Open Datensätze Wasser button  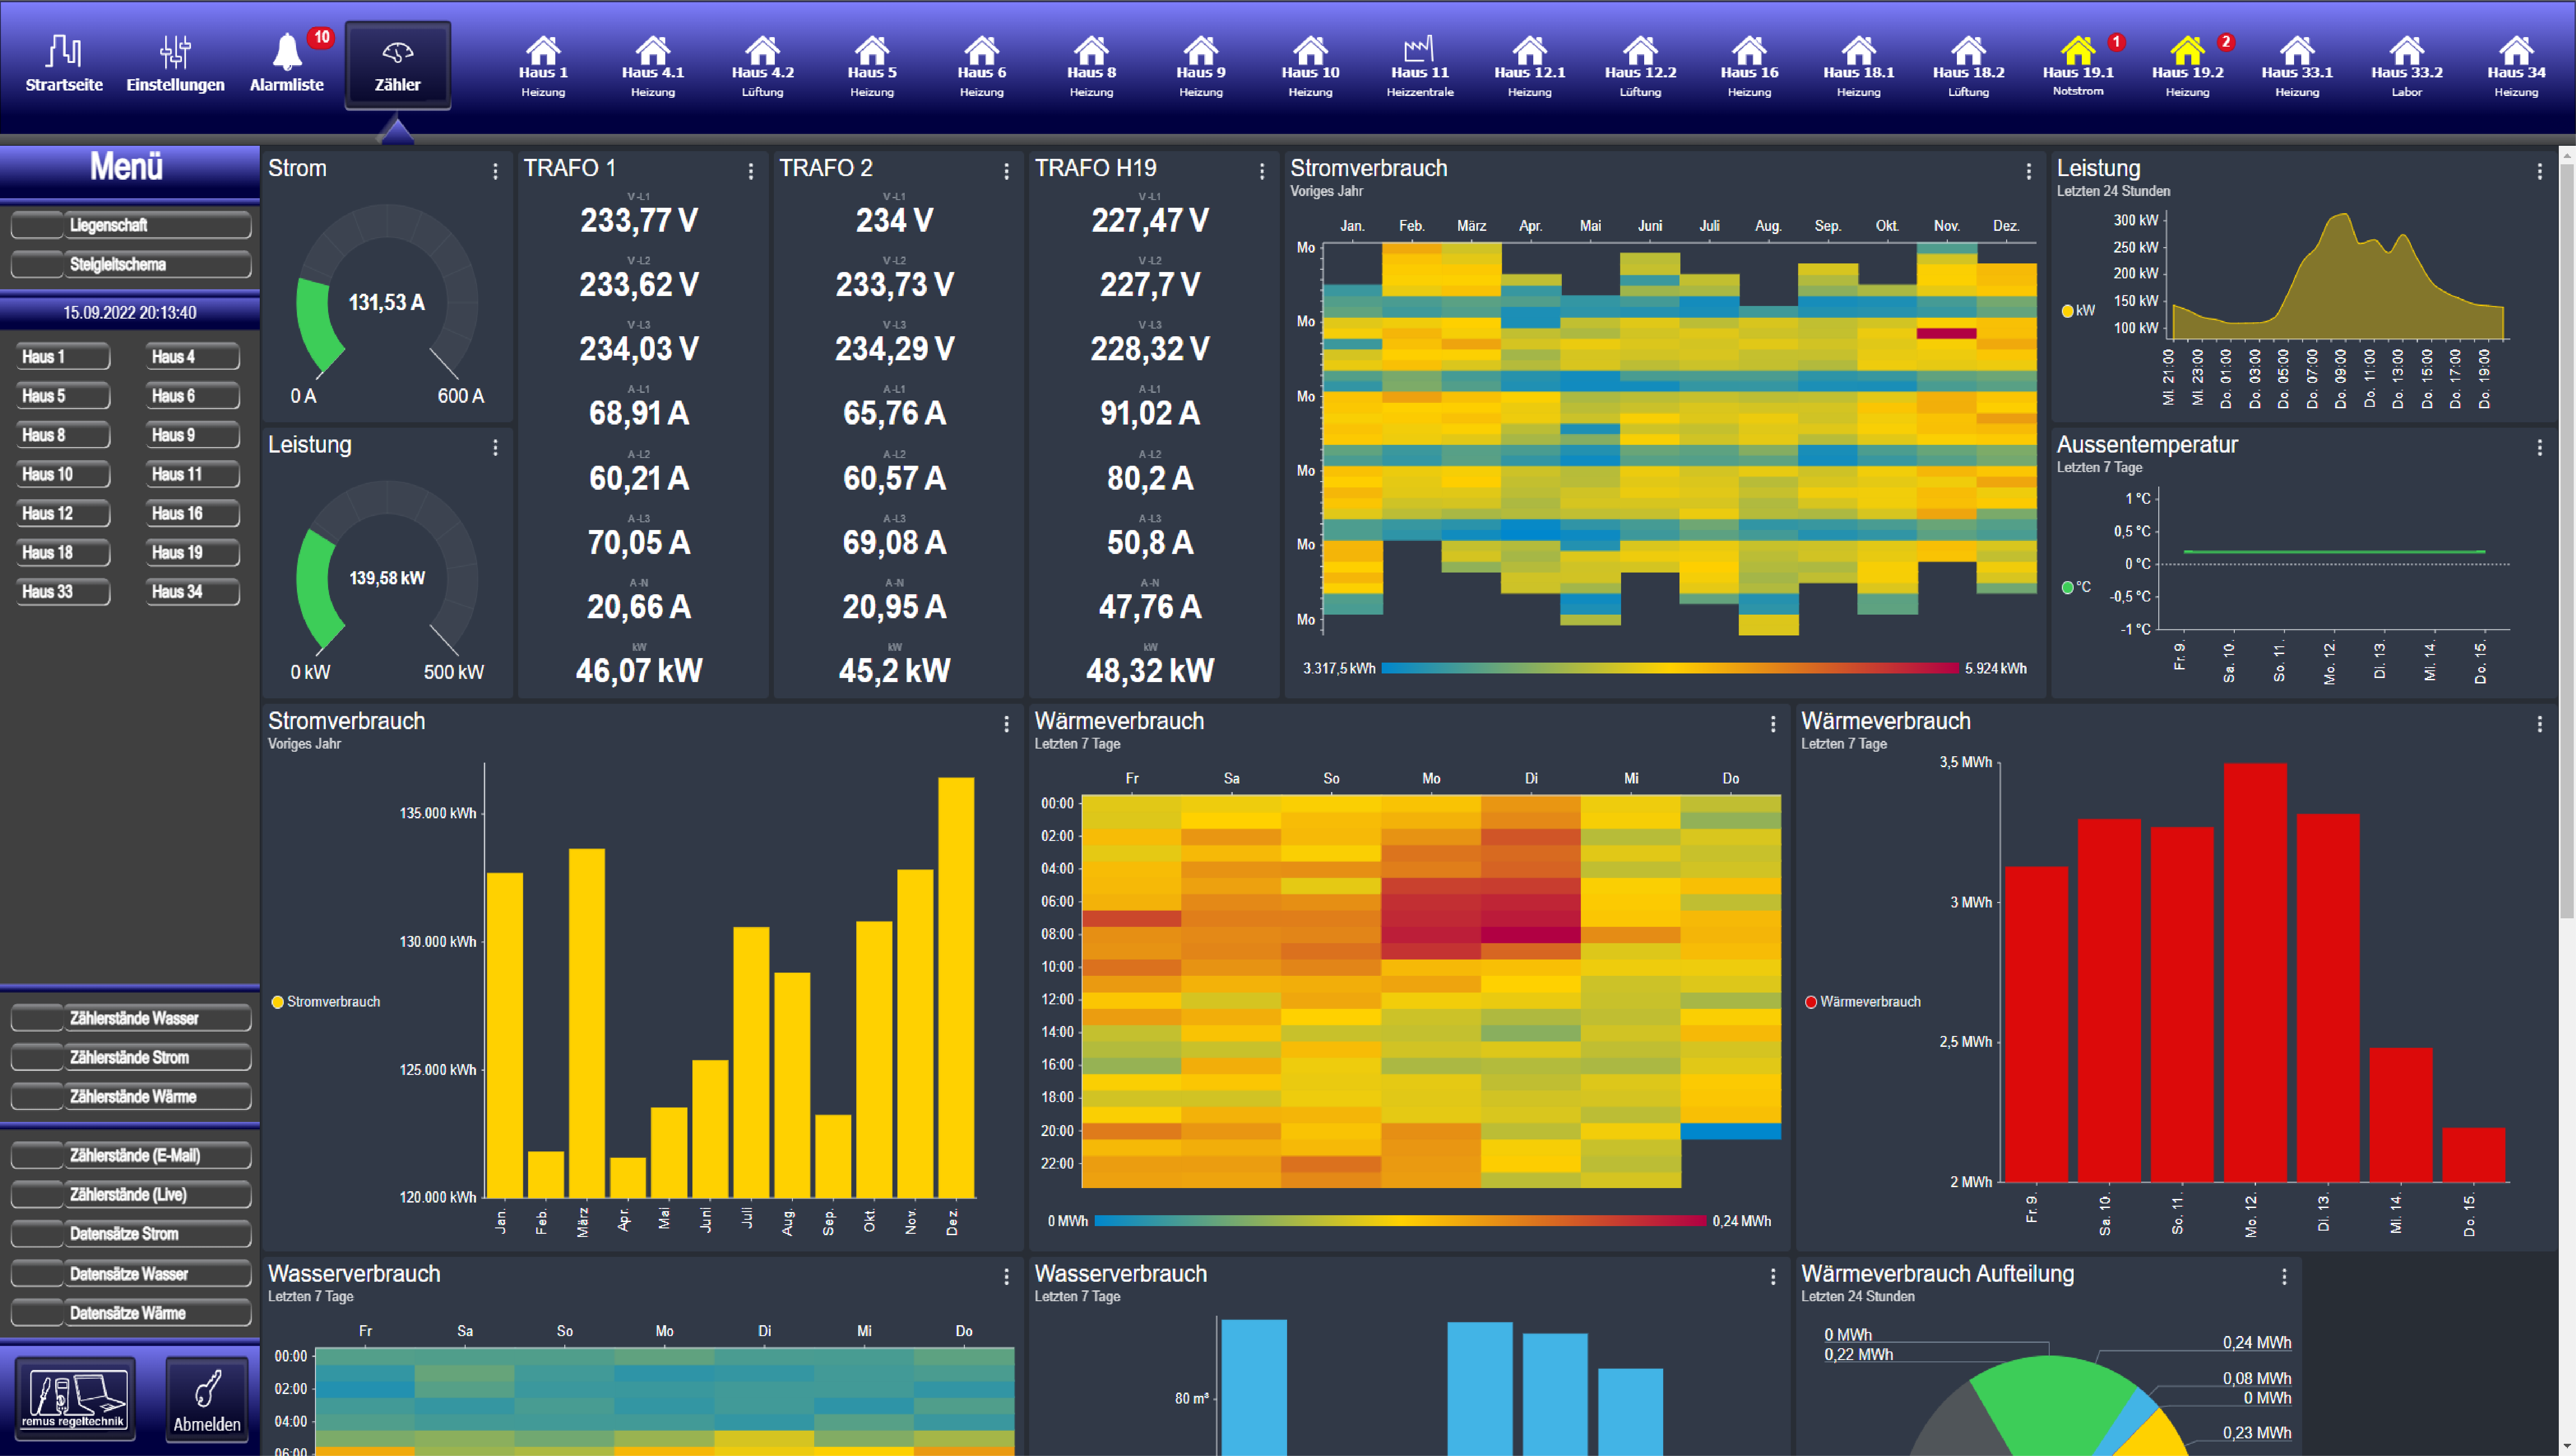pyautogui.click(x=130, y=1273)
